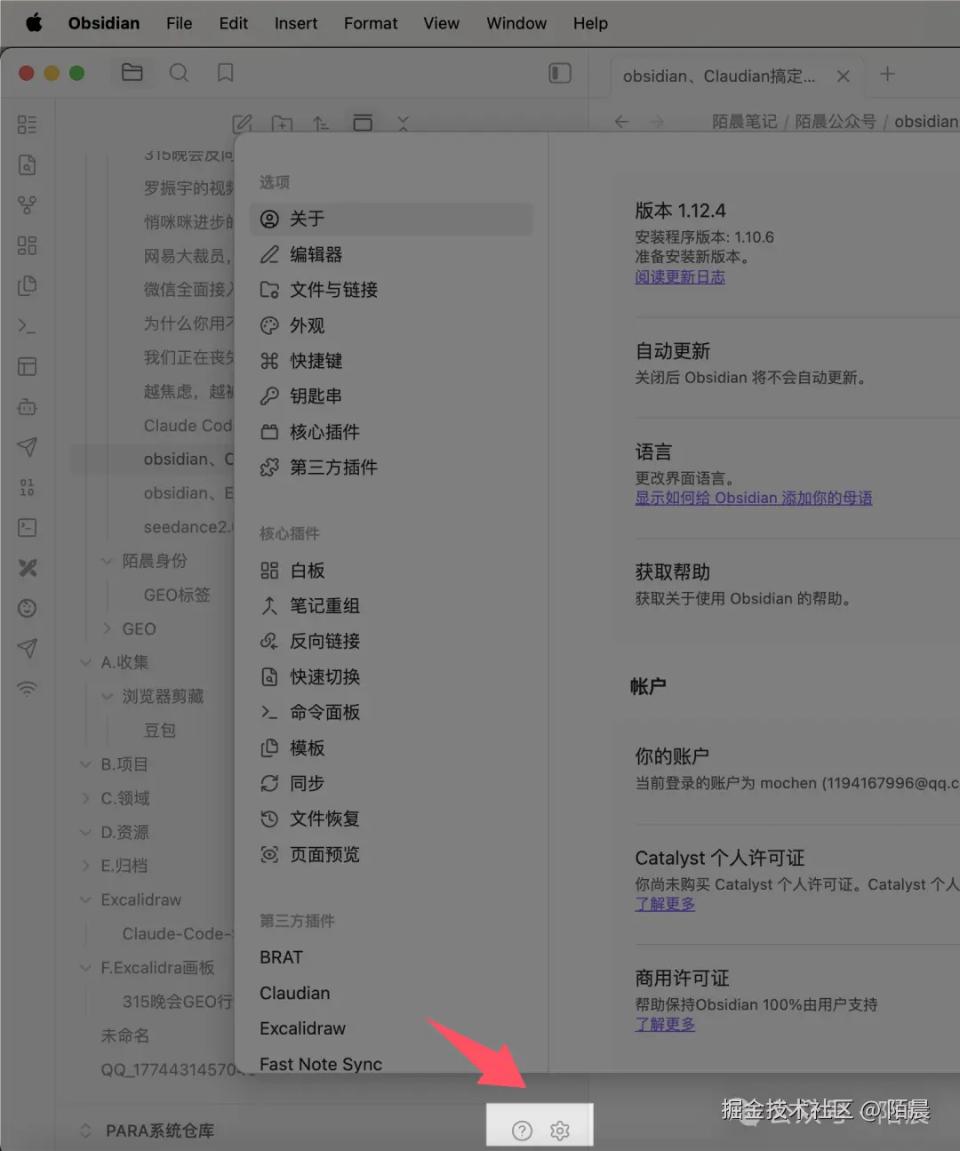Click the paper plane publish icon in ribbon
The width and height of the screenshot is (960, 1151).
27,447
